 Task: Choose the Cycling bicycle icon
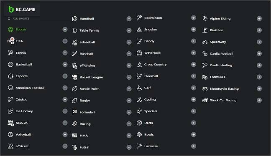139,100
